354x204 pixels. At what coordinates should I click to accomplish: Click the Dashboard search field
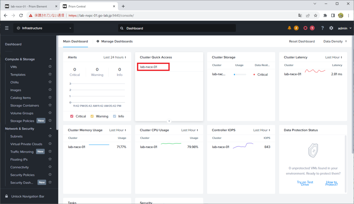(x=177, y=28)
